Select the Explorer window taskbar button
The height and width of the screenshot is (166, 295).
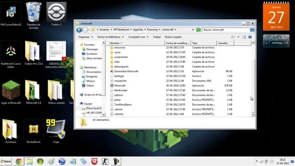[x=29, y=161]
